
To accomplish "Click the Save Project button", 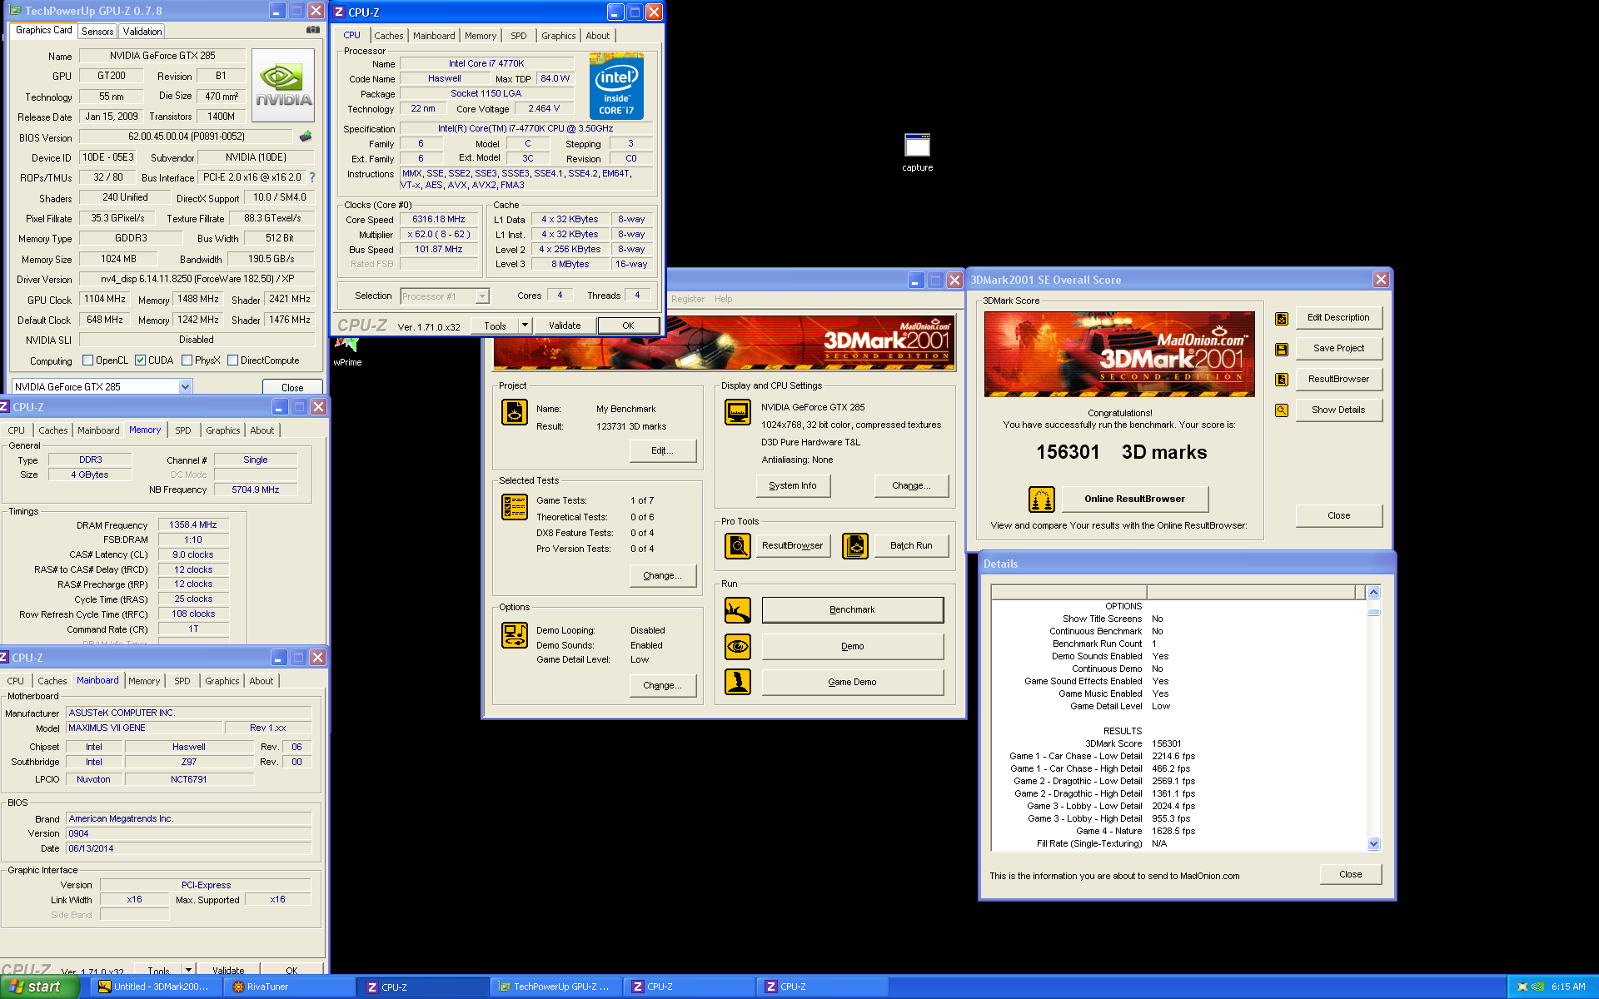I will (x=1338, y=348).
